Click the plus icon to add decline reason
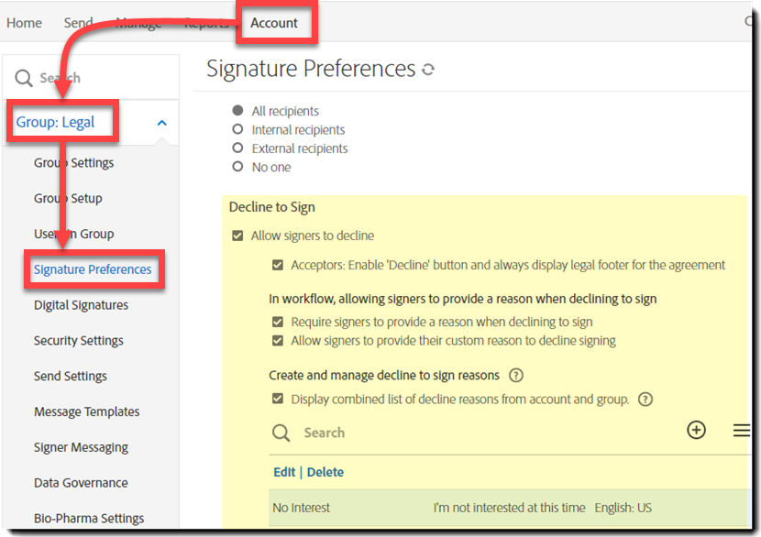This screenshot has width=761, height=537. pyautogui.click(x=696, y=430)
